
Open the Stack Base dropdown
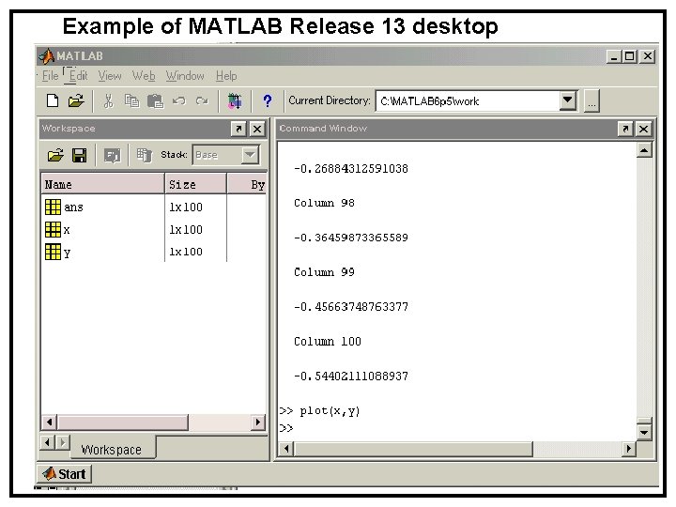coord(250,155)
